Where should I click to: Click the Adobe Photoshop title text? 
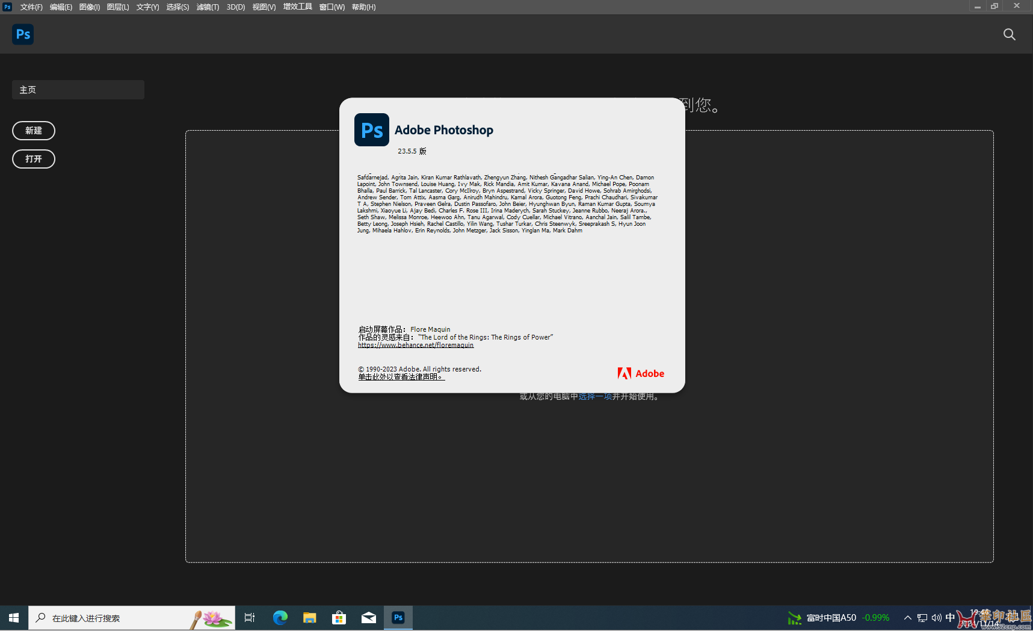[444, 130]
